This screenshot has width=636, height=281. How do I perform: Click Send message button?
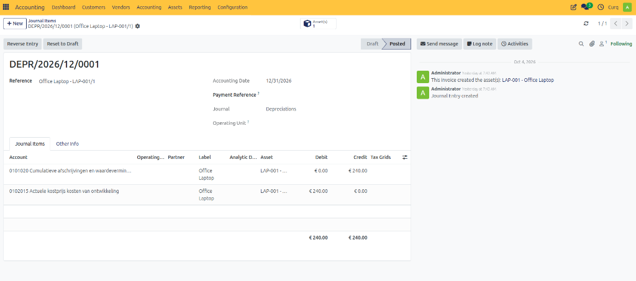pos(439,43)
